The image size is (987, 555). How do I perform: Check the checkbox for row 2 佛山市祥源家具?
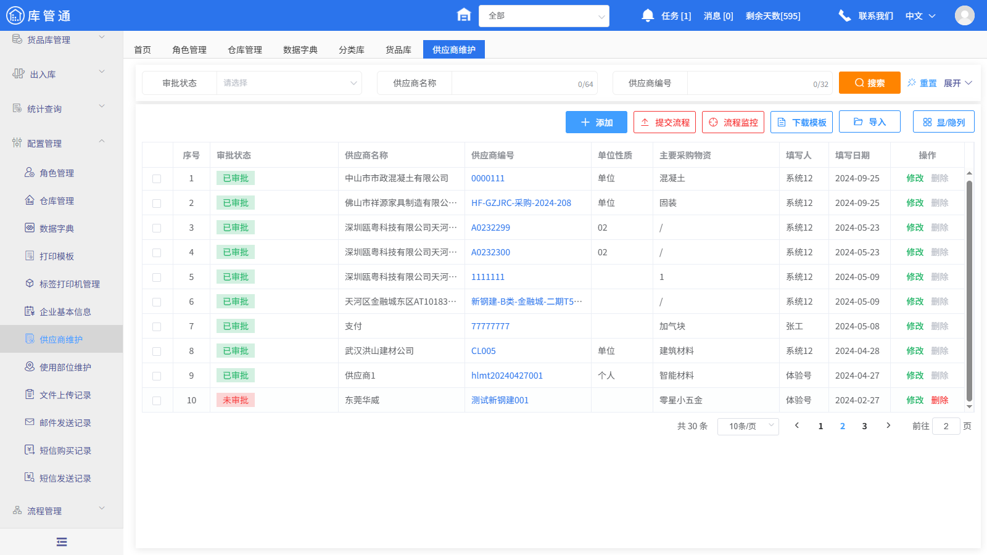(x=157, y=203)
